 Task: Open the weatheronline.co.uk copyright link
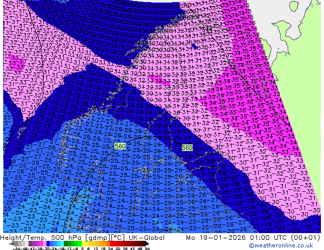click(281, 245)
